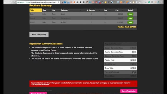The height and width of the screenshot is (94, 167).
Task: Click the Registration Summary Explanation heading
Action: pyautogui.click(x=46, y=44)
